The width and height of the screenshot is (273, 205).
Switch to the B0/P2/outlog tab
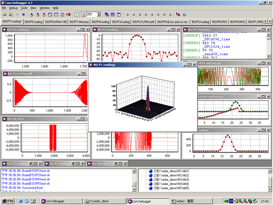point(200,22)
